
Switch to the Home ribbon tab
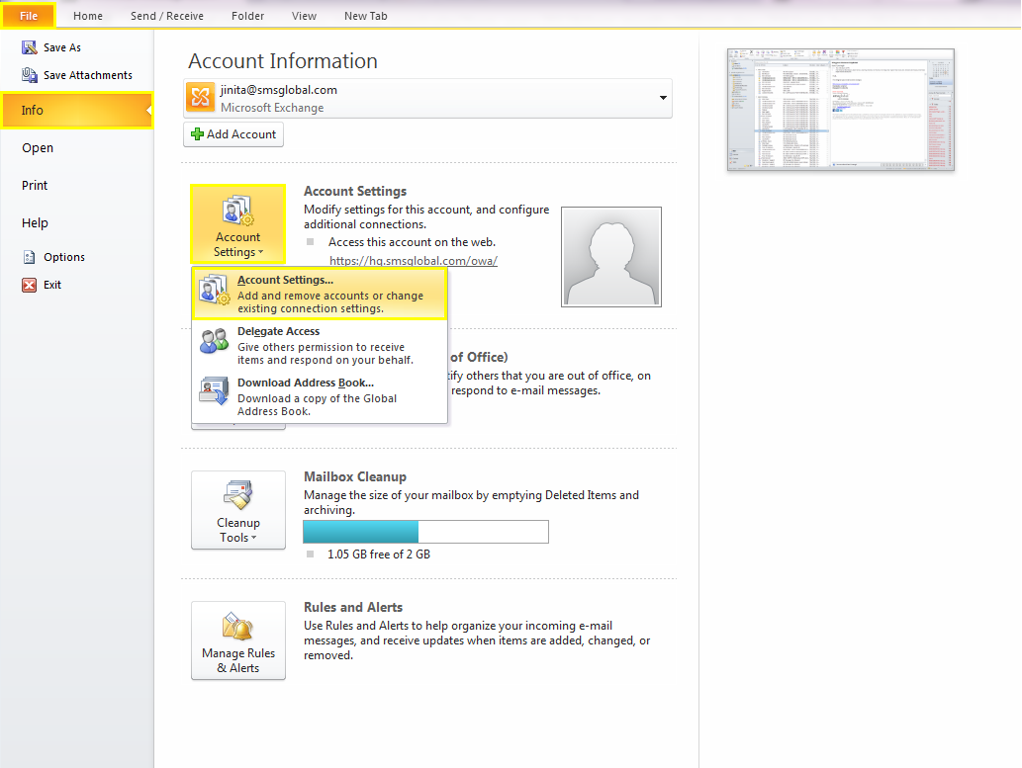click(88, 16)
